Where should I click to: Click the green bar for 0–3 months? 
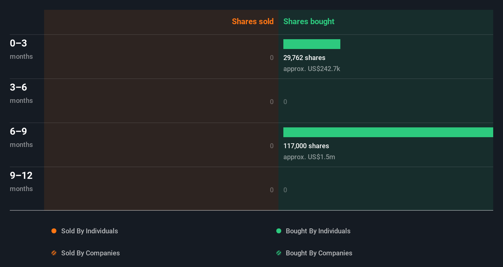[x=312, y=44]
